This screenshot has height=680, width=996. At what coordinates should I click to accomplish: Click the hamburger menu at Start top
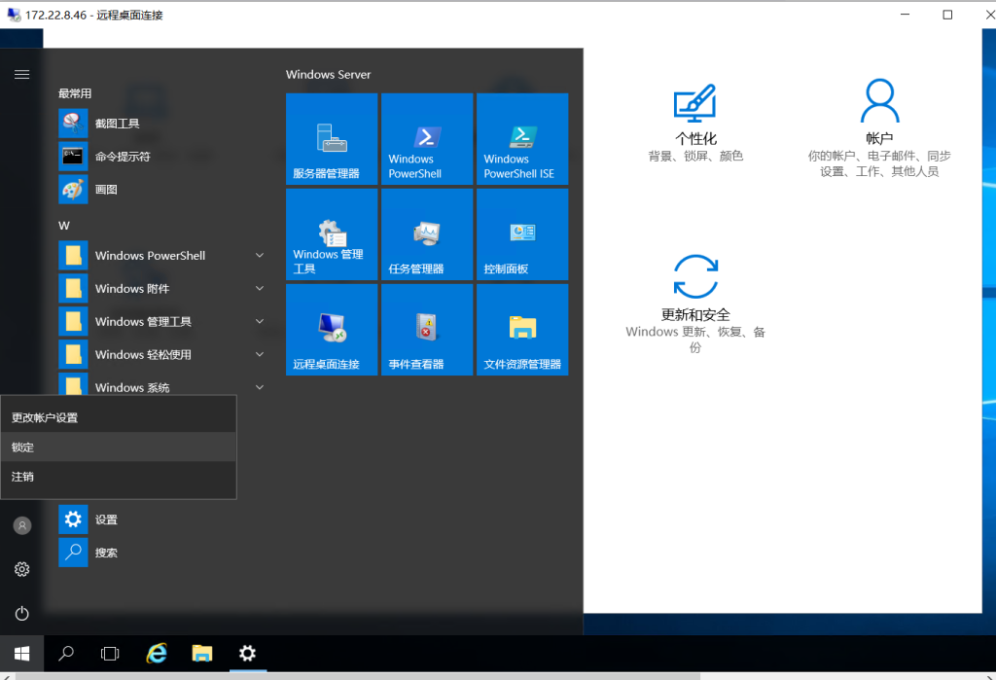click(21, 74)
